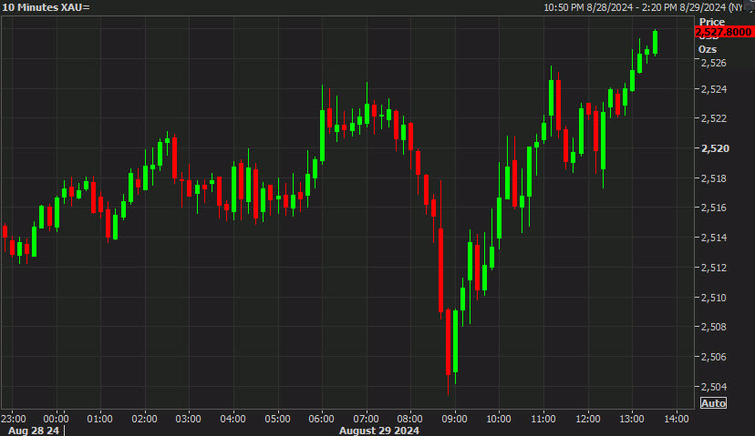Click the 2,504 price axis label
This screenshot has height=436, width=755.
click(x=714, y=387)
